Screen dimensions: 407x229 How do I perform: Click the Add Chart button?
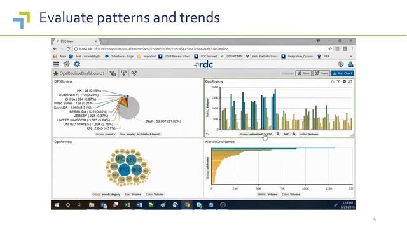343,74
